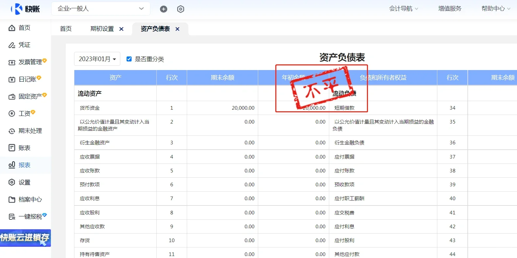Expand the 帮助中心 dropdown
This screenshot has height=258, width=517.
(496, 9)
